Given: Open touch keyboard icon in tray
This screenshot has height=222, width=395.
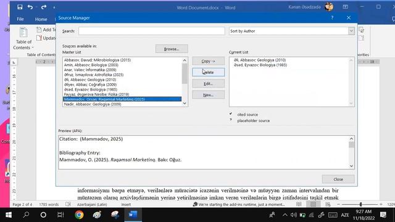Looking at the screenshot, I should point(333,215).
